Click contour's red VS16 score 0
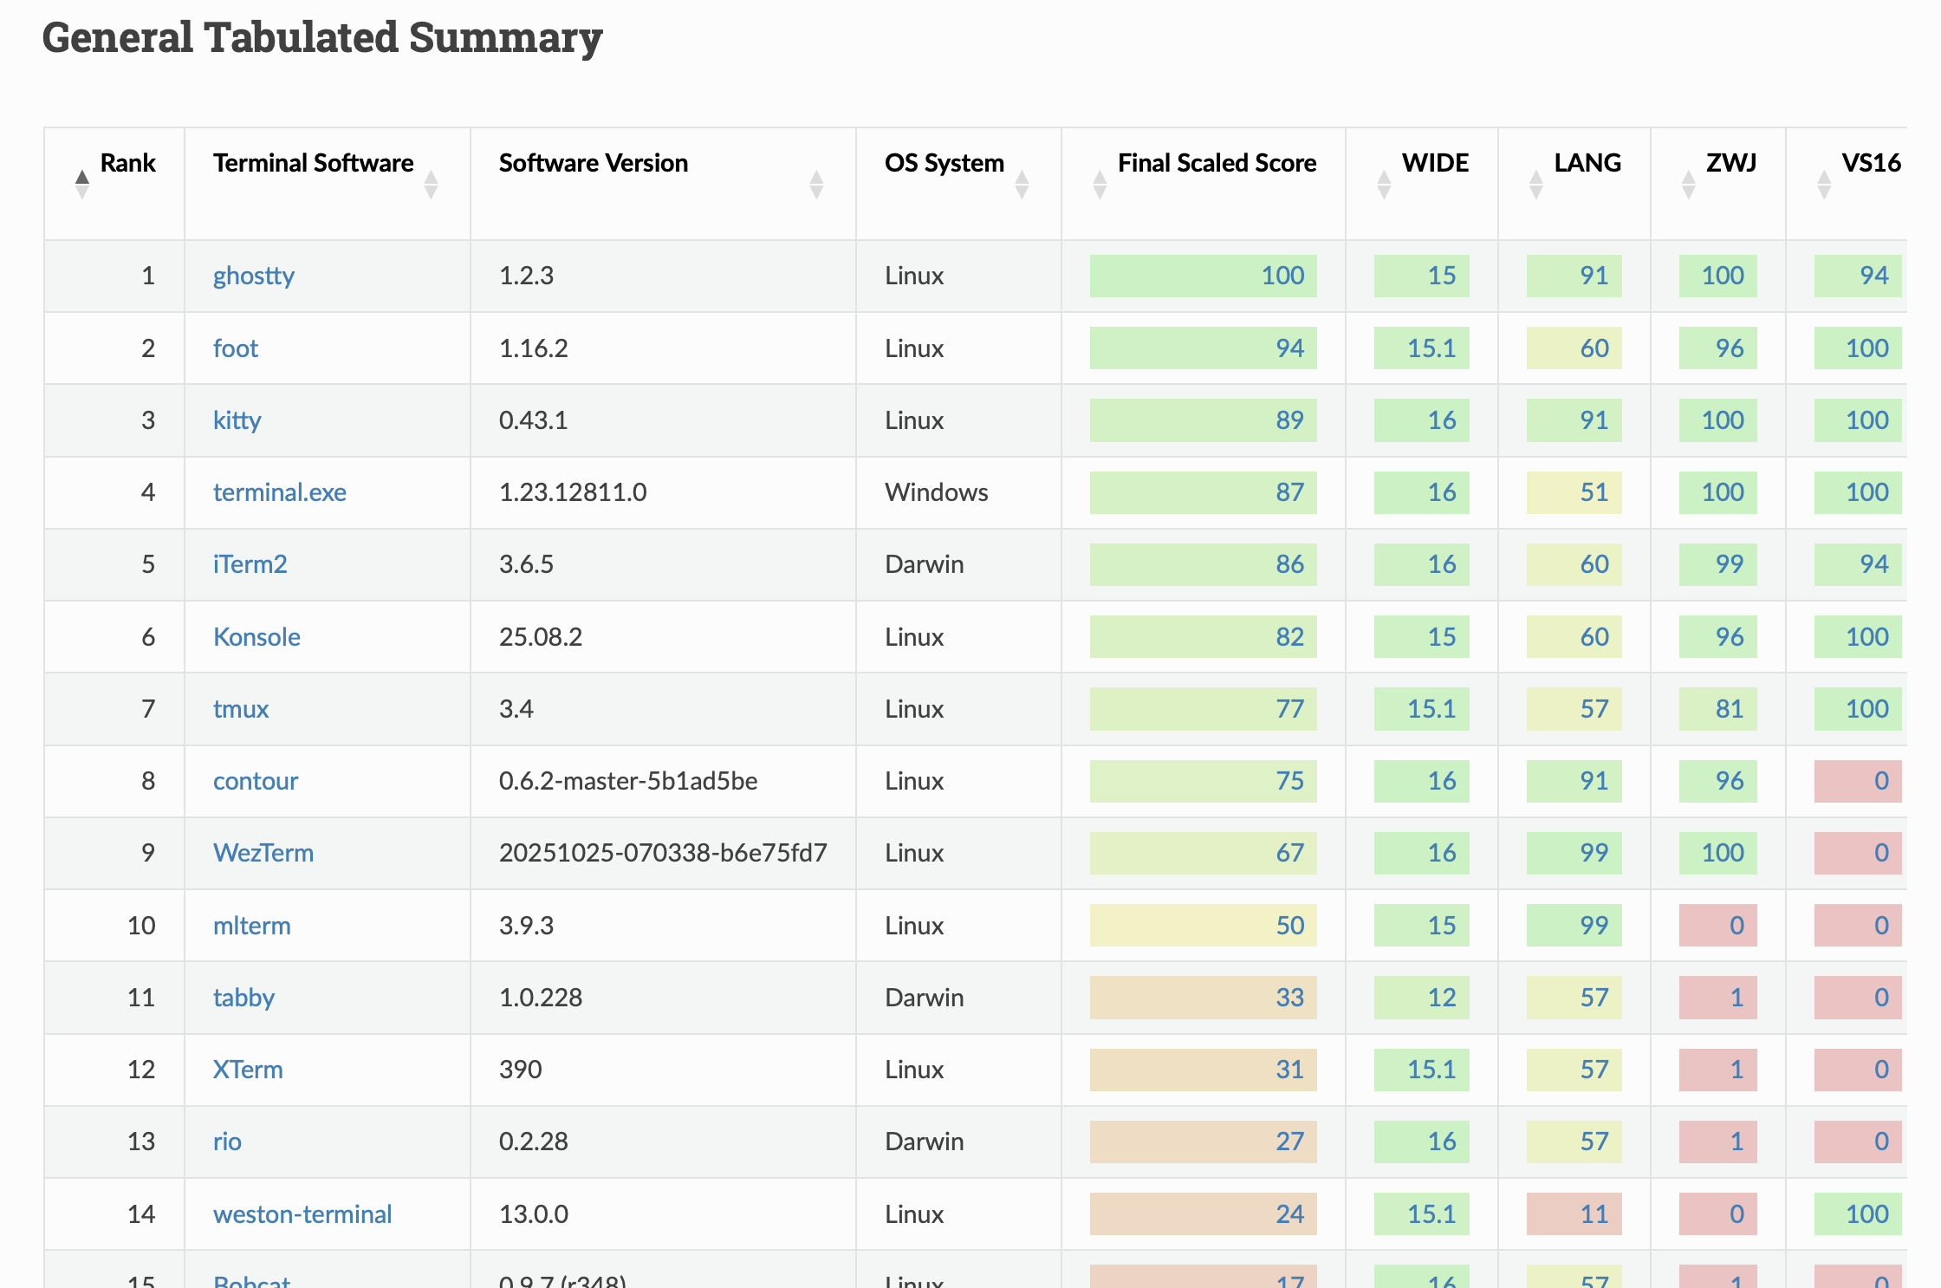Image resolution: width=1941 pixels, height=1288 pixels. [1858, 781]
